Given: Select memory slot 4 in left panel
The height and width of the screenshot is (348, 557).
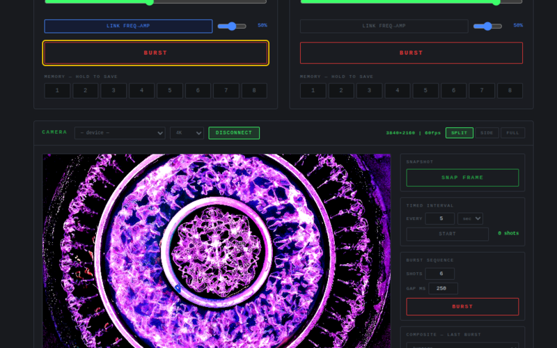Looking at the screenshot, I should [142, 90].
